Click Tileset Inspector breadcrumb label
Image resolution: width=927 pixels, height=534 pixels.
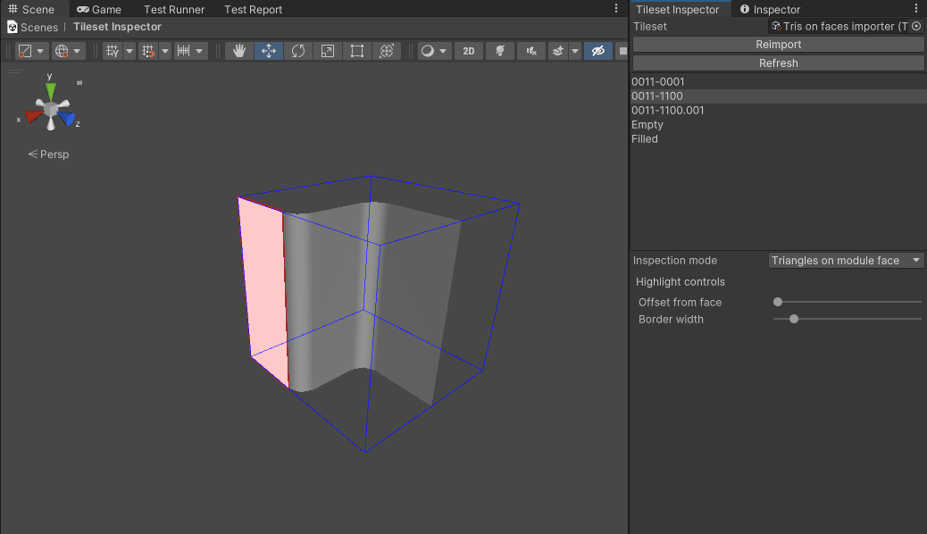(x=117, y=27)
